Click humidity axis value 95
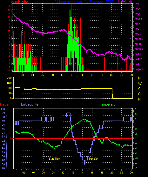This screenshot has height=177, width=148. point(3,129)
